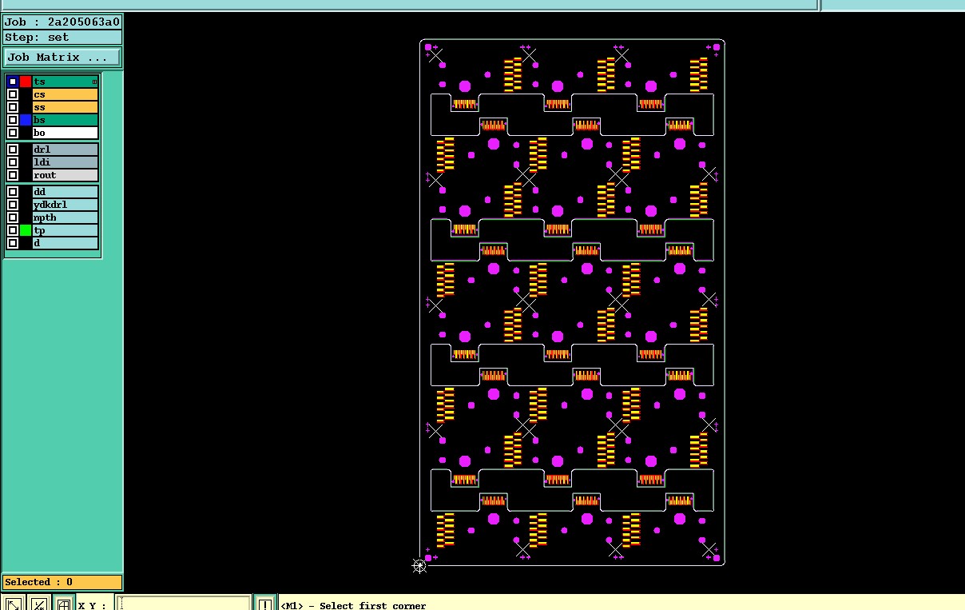
Task: Select the bs layer name
Action: tap(66, 120)
